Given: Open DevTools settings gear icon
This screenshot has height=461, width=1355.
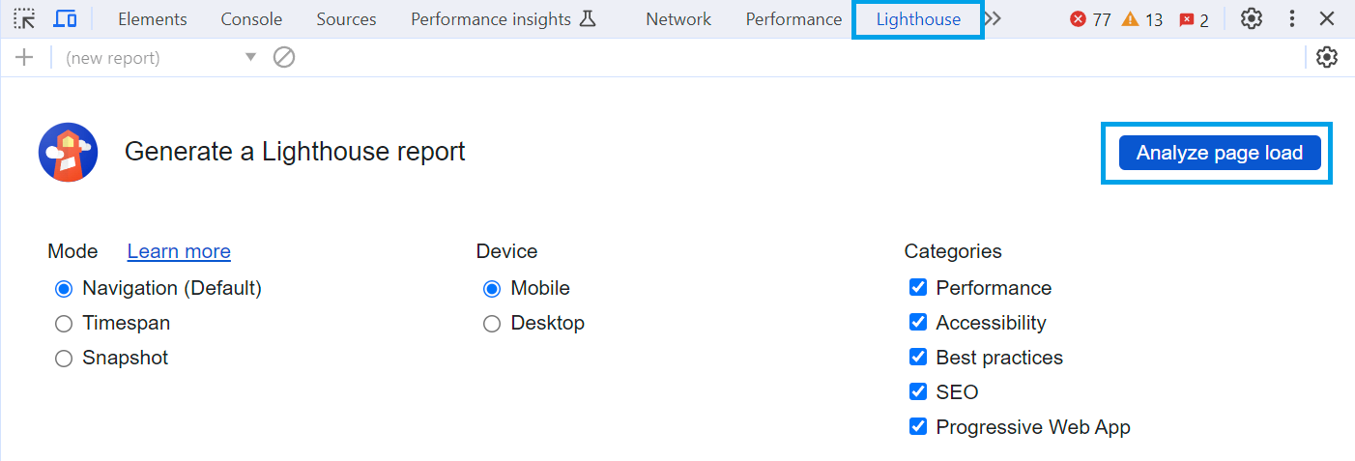Looking at the screenshot, I should 1252,18.
